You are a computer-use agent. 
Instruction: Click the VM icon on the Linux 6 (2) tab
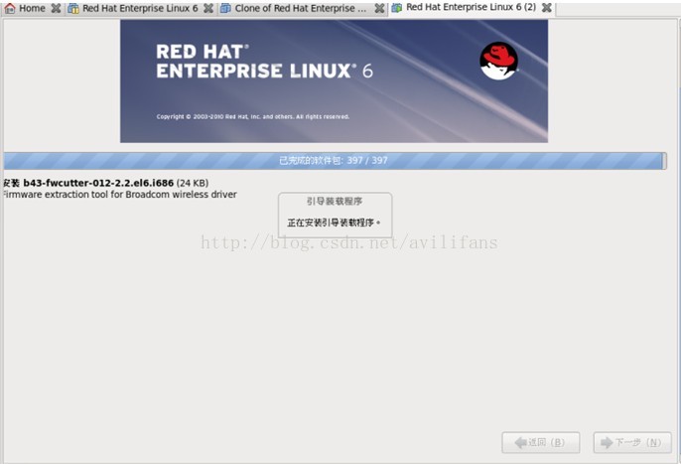(396, 7)
